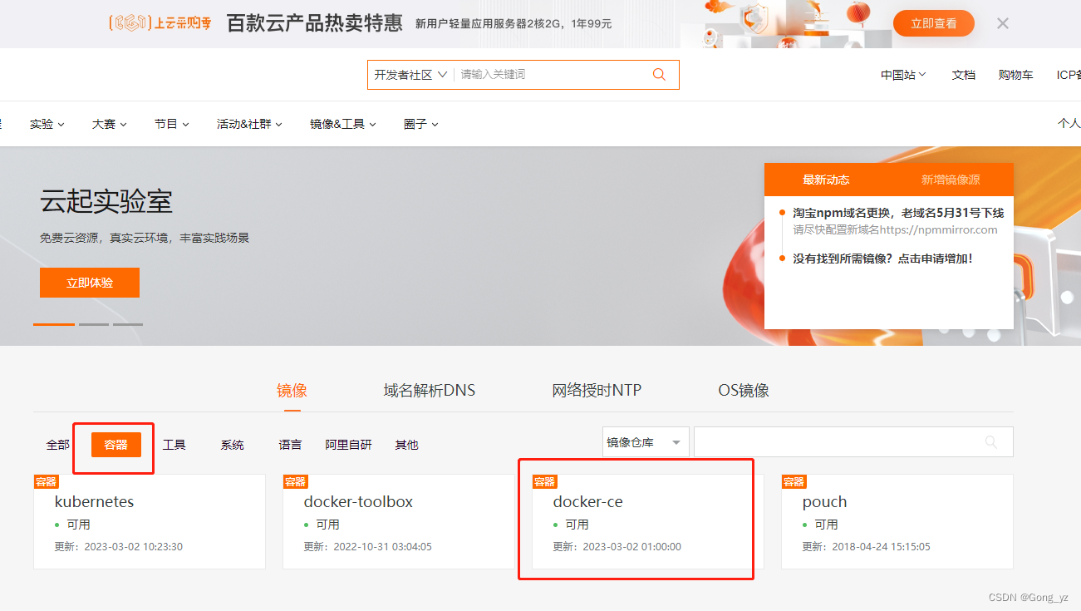Filter mirrors by 阿里自研
The height and width of the screenshot is (611, 1081).
click(348, 445)
